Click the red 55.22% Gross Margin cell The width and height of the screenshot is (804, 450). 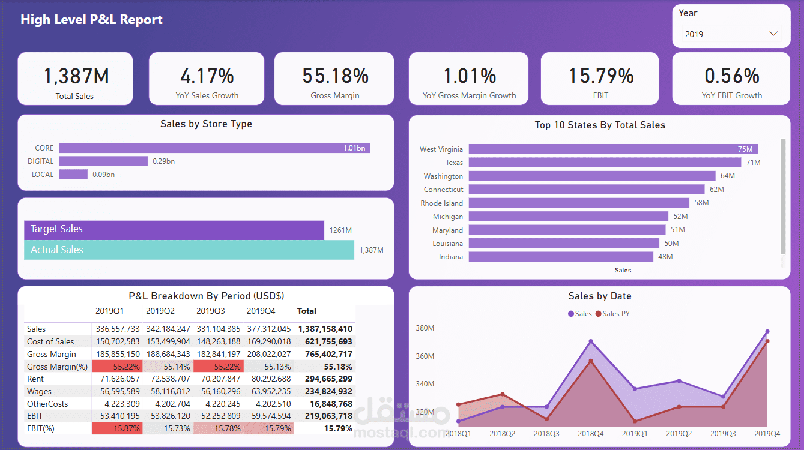117,366
